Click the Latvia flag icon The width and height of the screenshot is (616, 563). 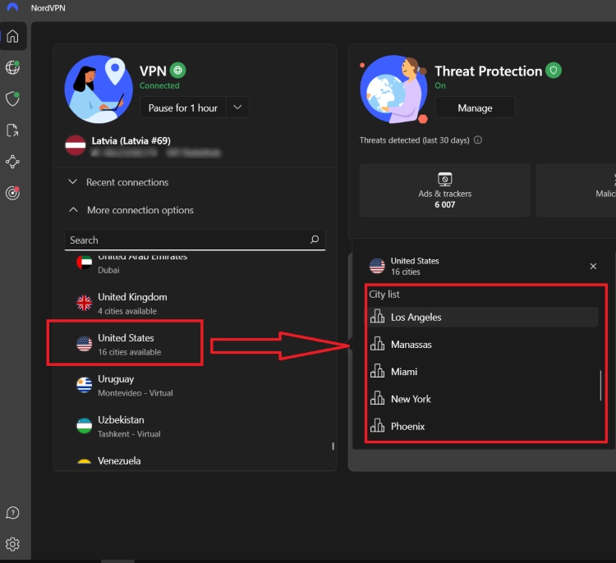(76, 145)
